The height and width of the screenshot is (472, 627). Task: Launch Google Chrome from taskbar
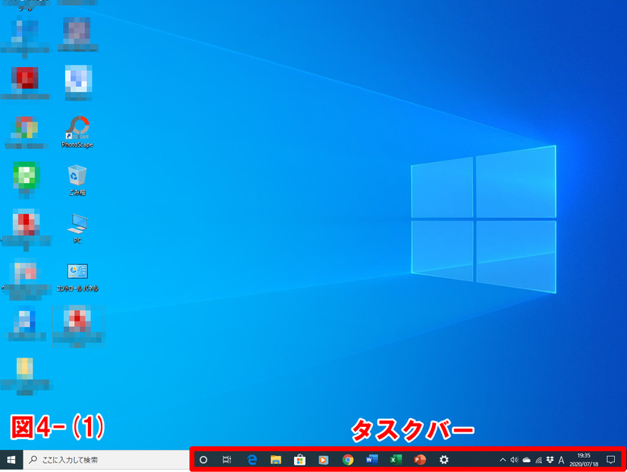pos(348,460)
